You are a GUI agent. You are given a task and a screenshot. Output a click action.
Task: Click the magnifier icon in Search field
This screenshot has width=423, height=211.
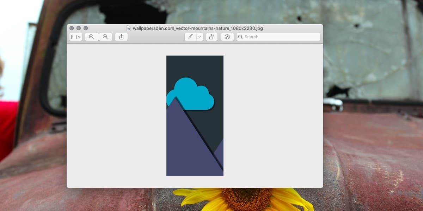click(240, 37)
